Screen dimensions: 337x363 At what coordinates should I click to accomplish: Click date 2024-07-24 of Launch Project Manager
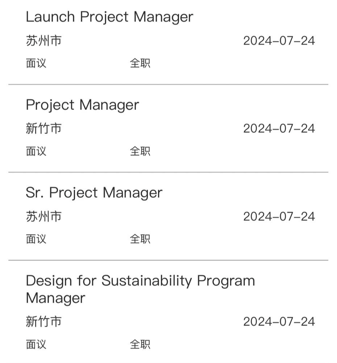279,41
